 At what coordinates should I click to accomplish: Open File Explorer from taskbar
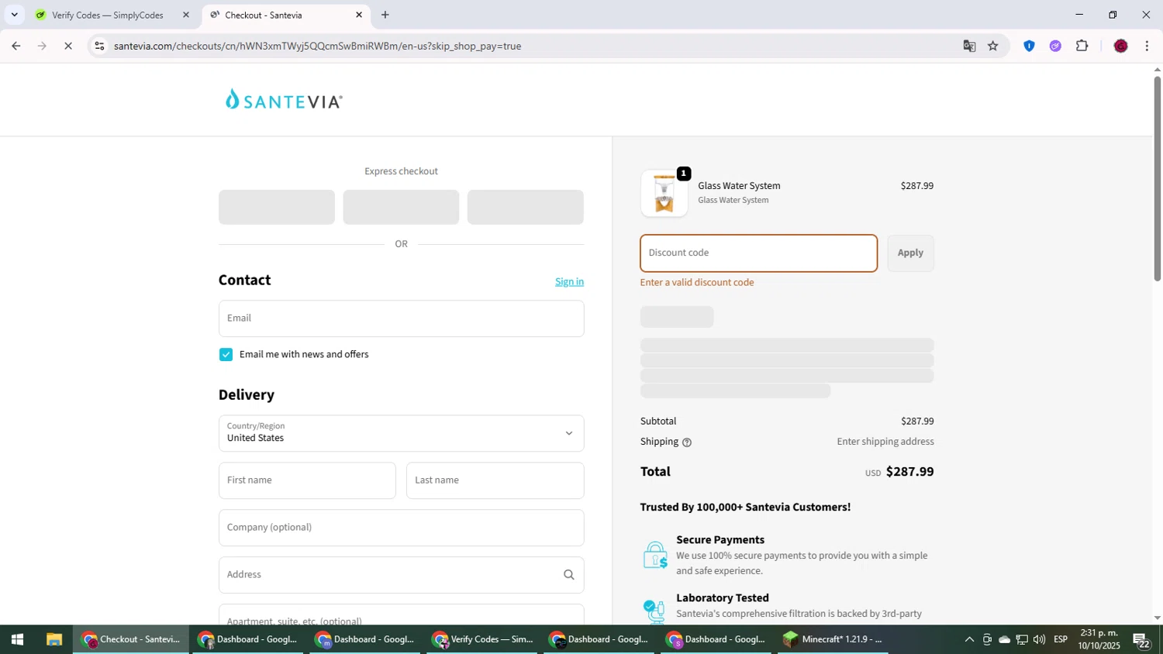(53, 639)
